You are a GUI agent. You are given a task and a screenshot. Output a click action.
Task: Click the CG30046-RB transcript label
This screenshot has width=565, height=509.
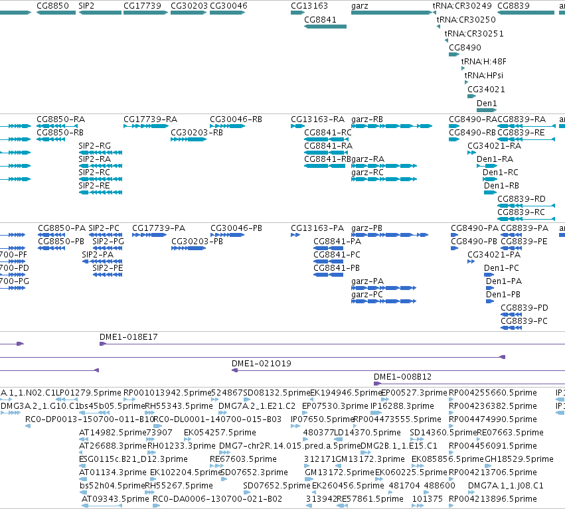[236, 119]
